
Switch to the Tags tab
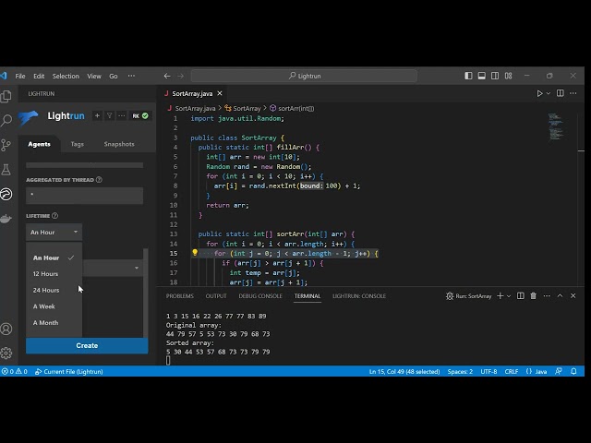(78, 144)
